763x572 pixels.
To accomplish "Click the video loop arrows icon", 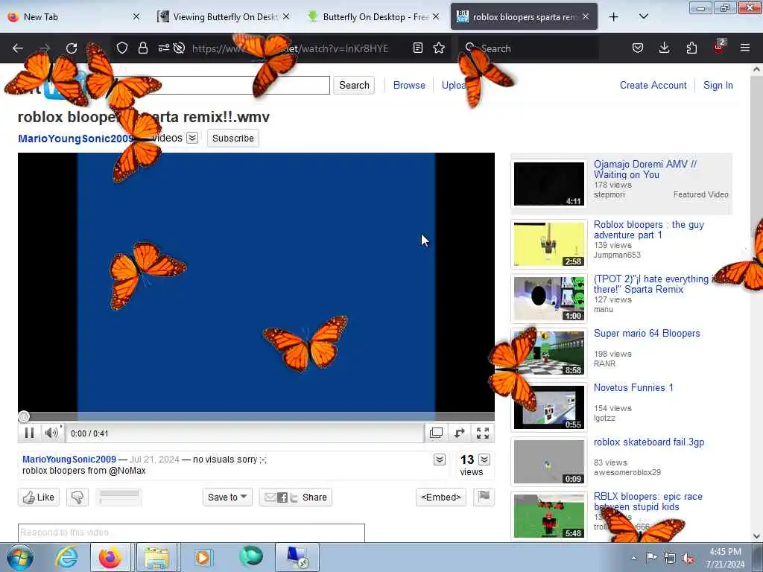I will (459, 433).
